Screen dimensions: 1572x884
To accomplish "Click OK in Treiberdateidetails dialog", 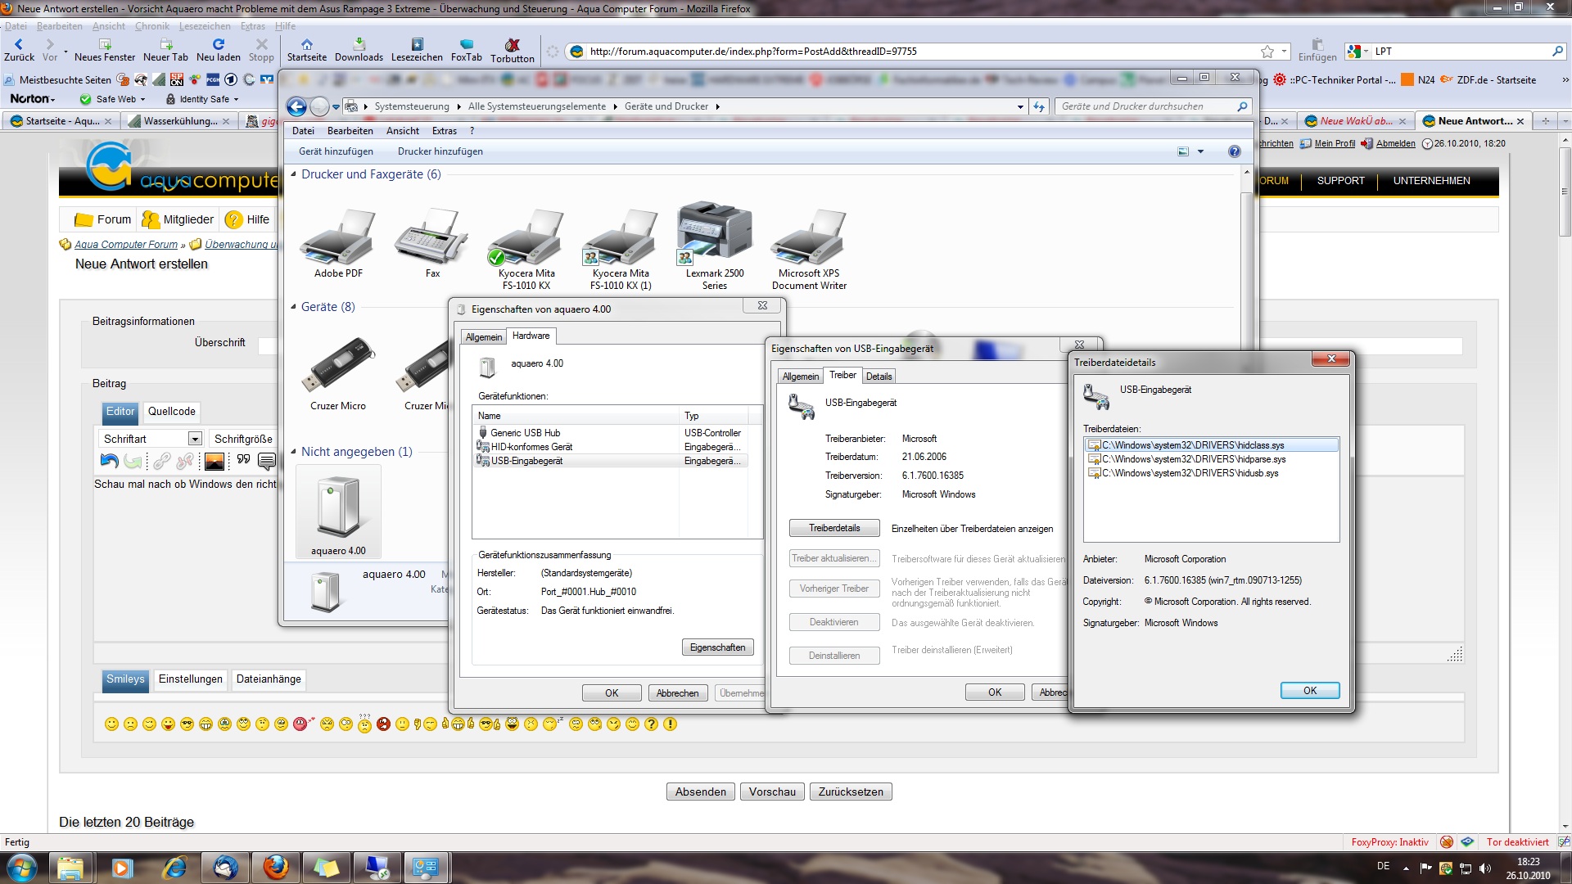I will coord(1309,691).
